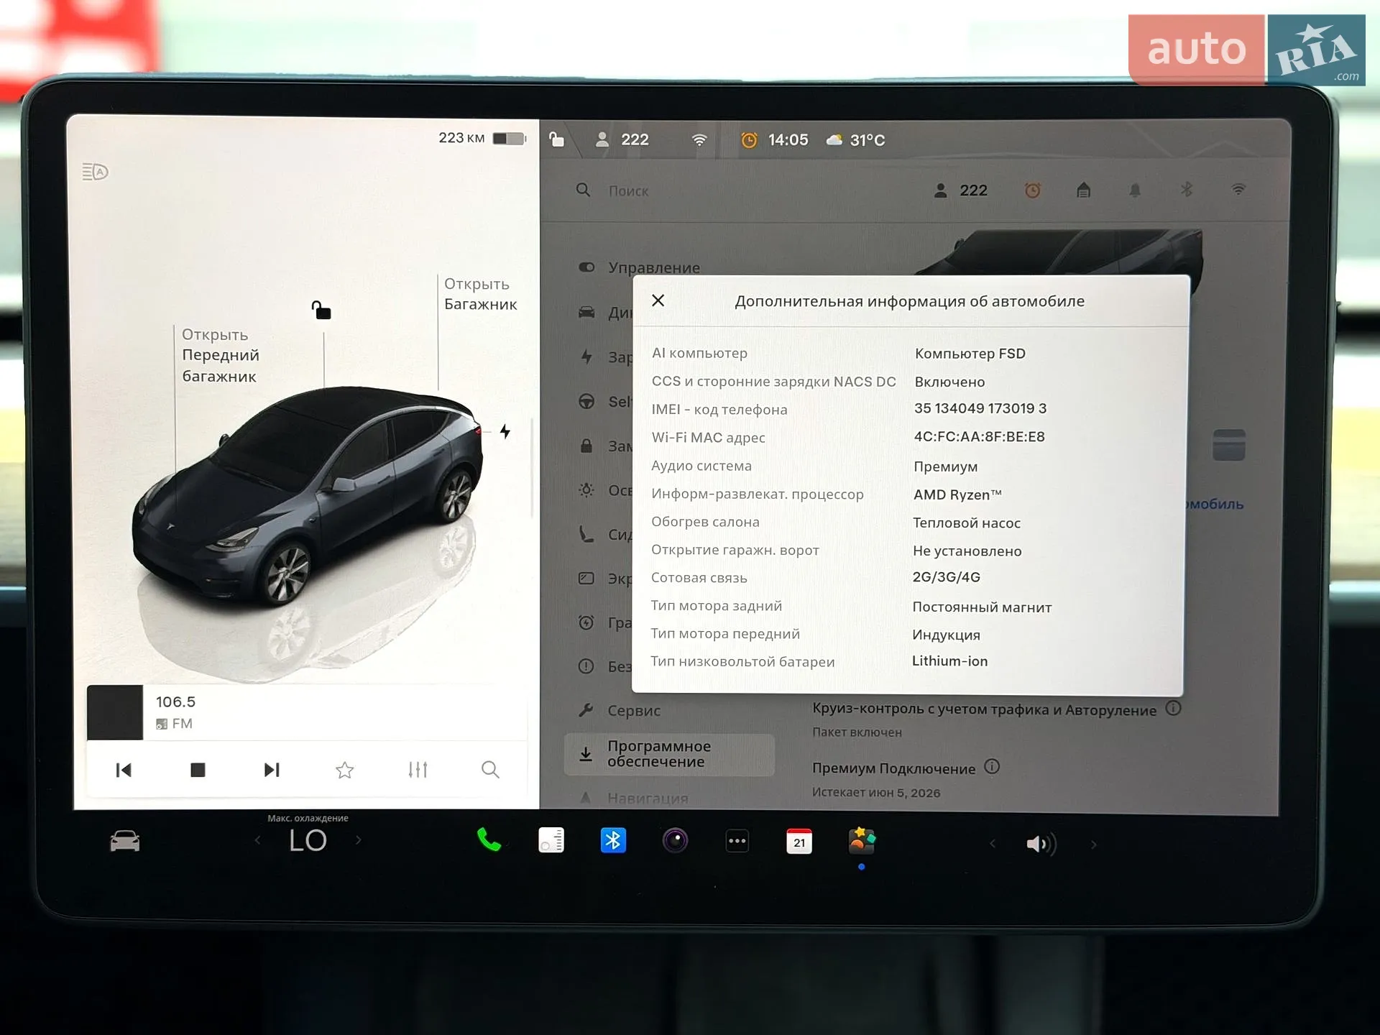Tap the top bar lock status icon

[x=556, y=139]
